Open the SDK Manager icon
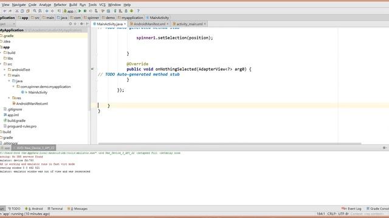389x218 pixels. point(120,11)
